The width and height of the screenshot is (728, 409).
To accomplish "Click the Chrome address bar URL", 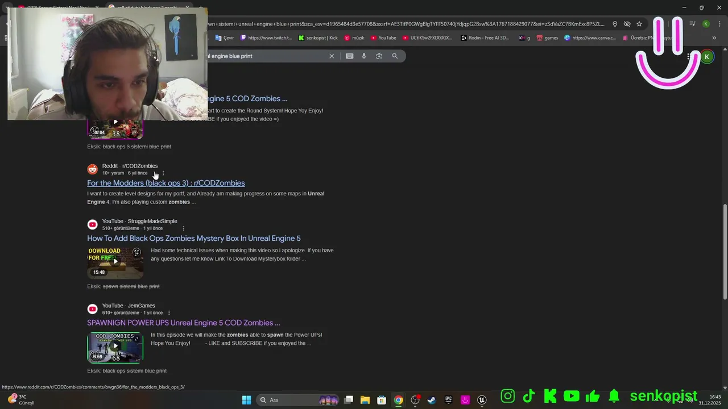I will coord(405,24).
